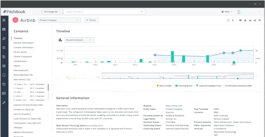Open the wrench tools icon in the sidebar
The height and width of the screenshot is (137, 265).
[4, 103]
